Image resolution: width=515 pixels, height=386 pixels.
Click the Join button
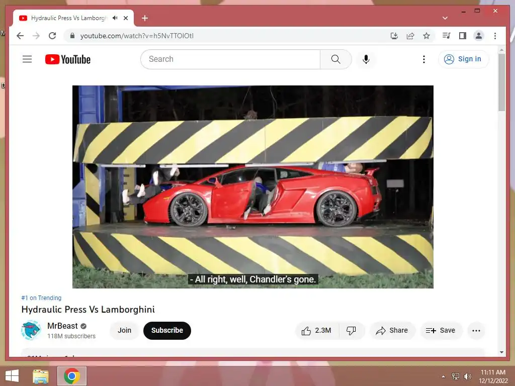click(125, 331)
